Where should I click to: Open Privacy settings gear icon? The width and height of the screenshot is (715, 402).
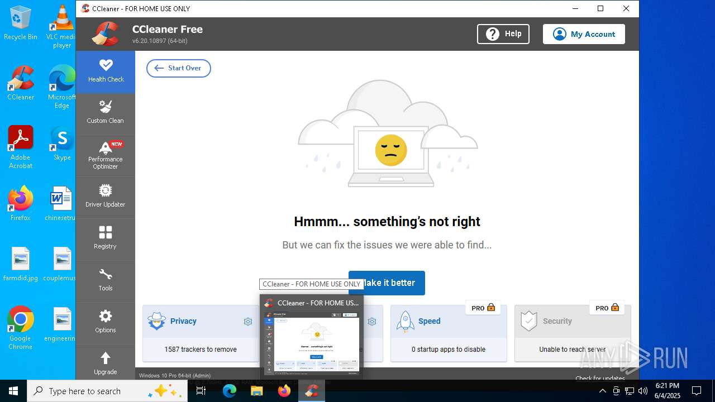[248, 322]
